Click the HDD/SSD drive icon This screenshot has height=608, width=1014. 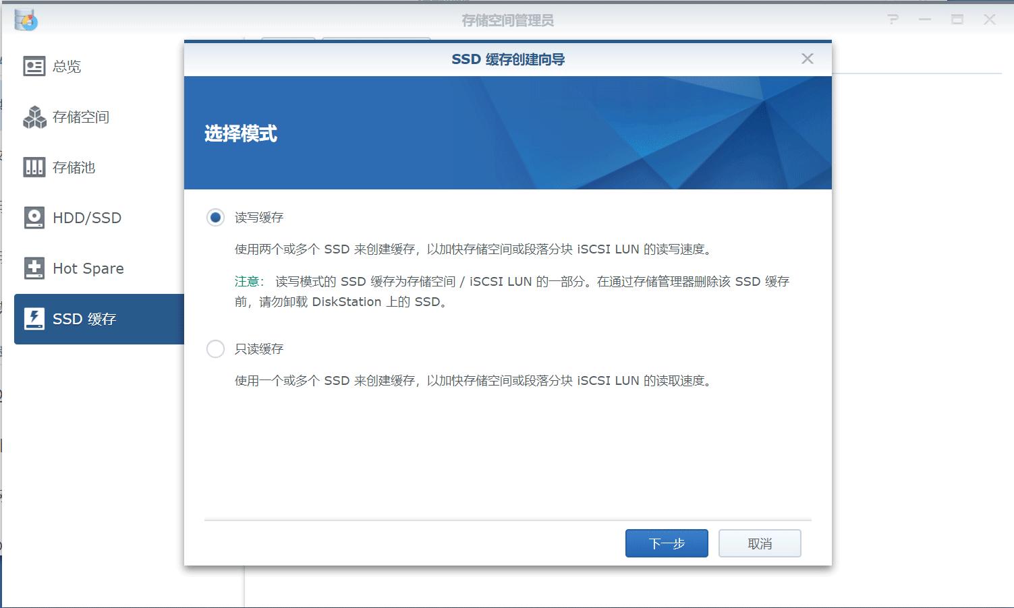click(x=34, y=217)
